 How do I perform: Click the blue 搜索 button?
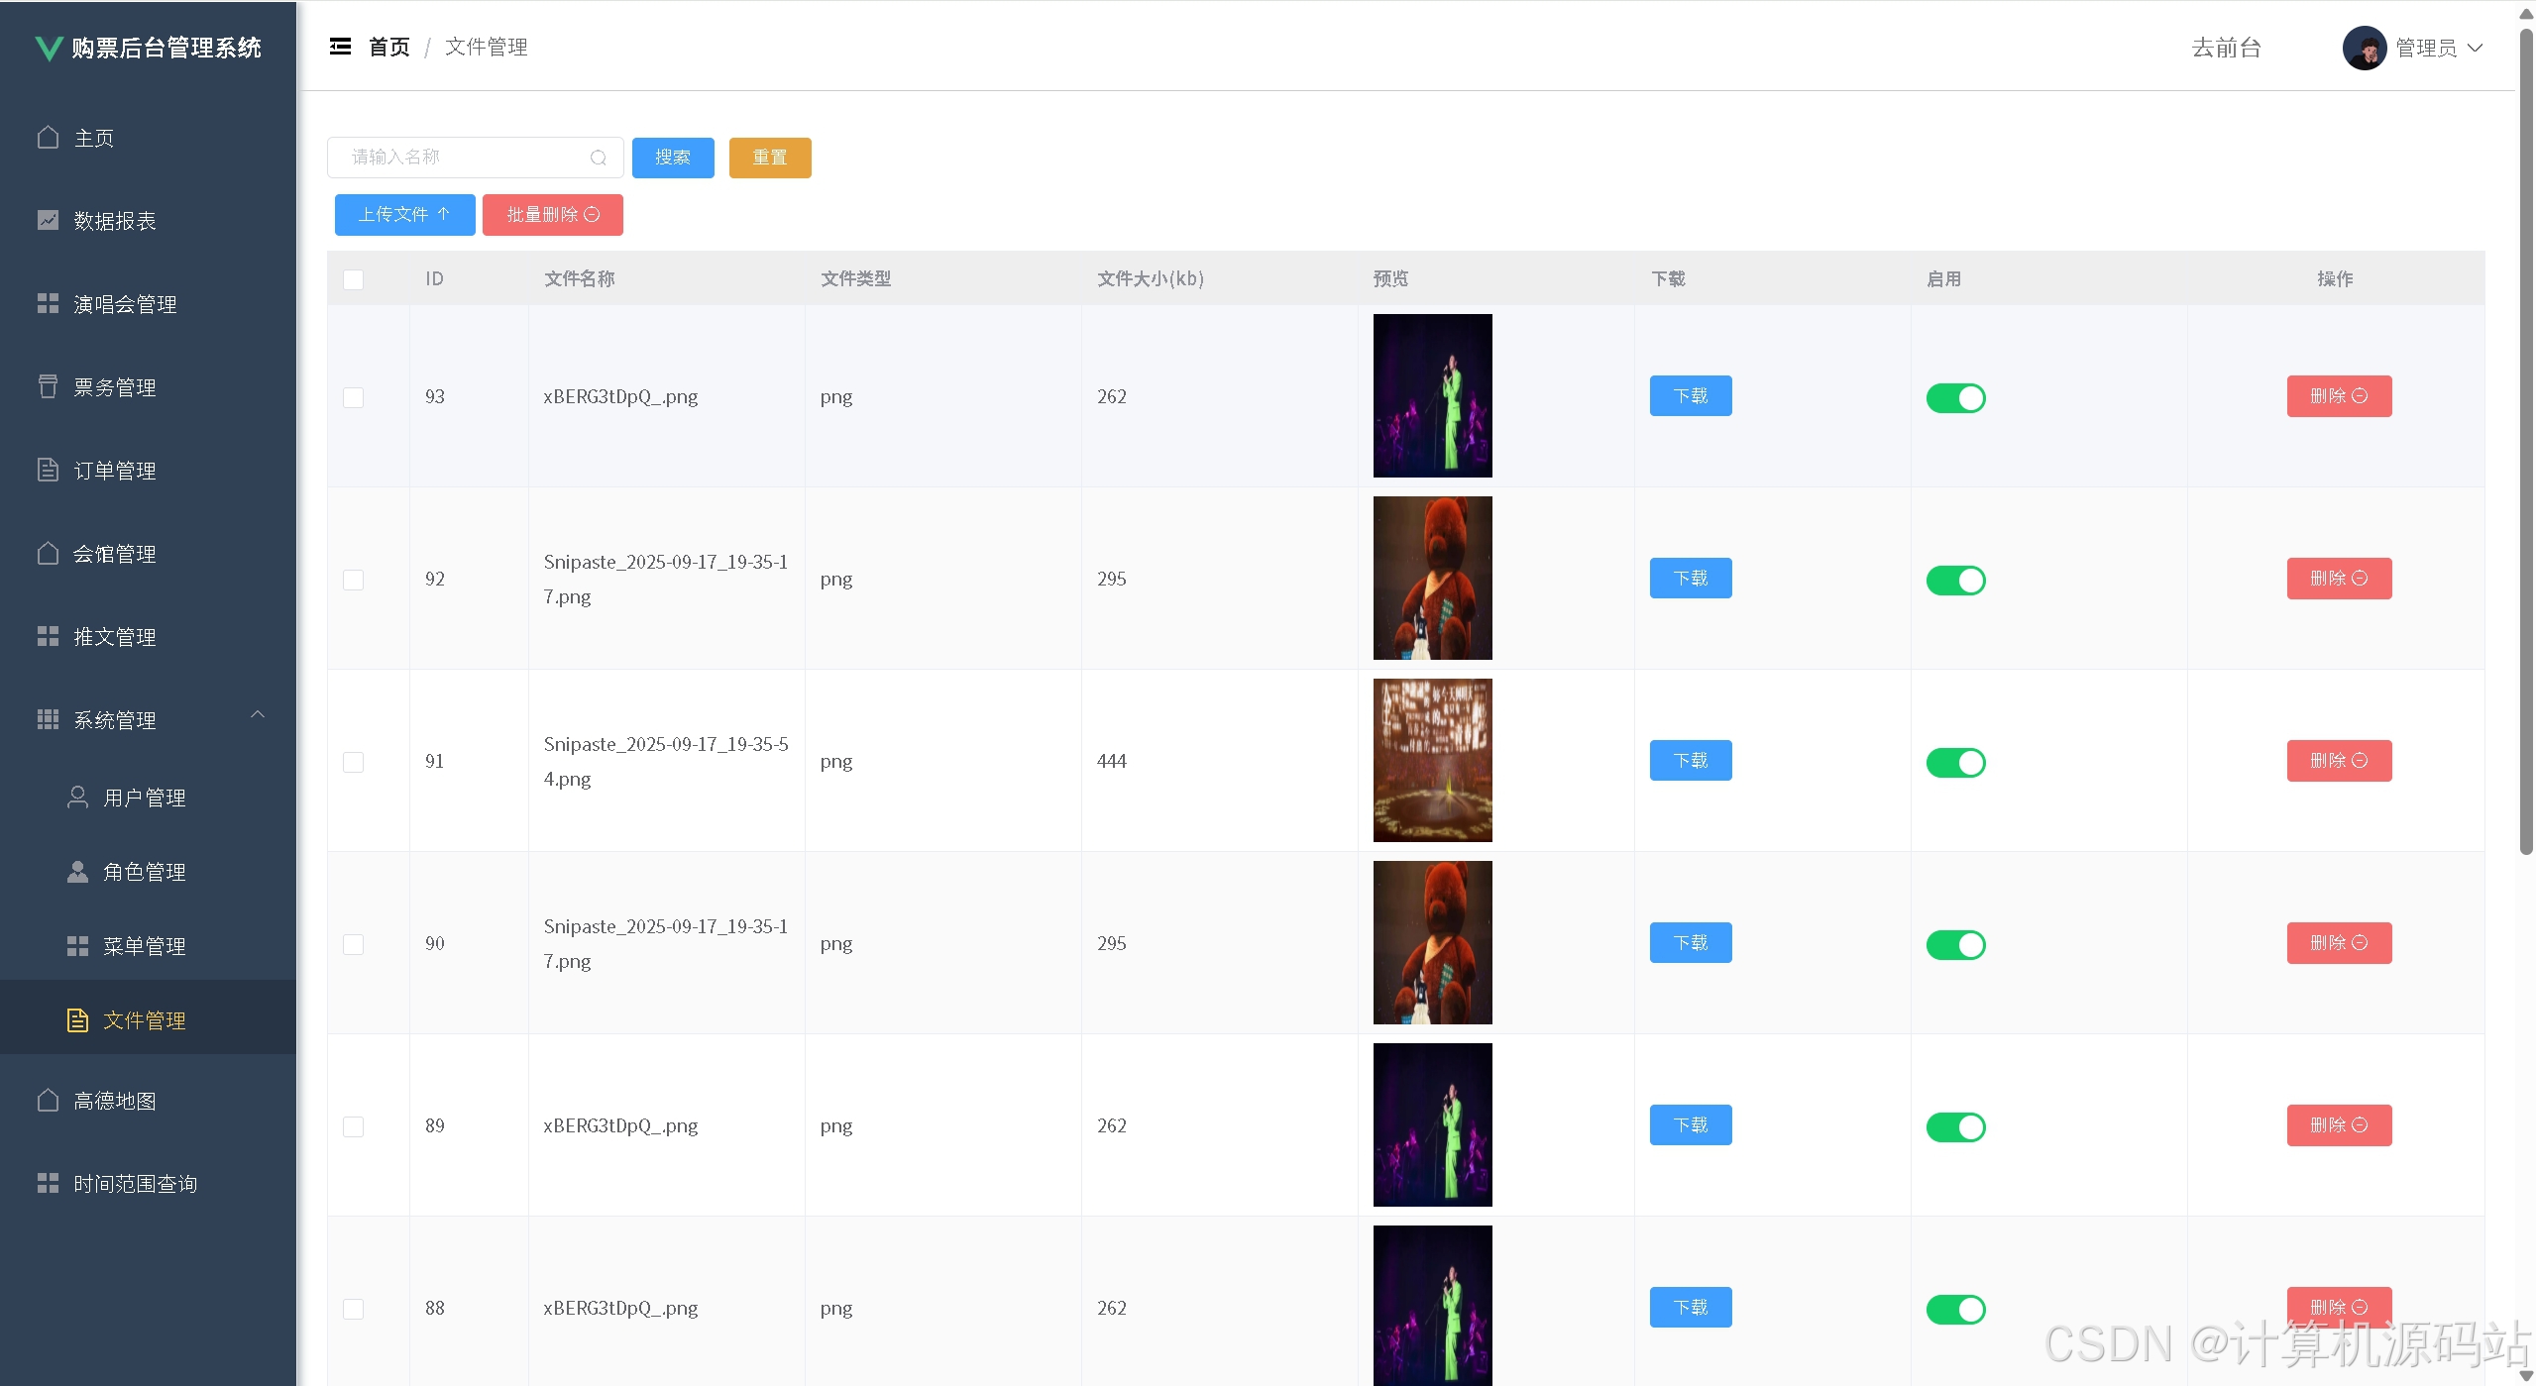pos(673,158)
